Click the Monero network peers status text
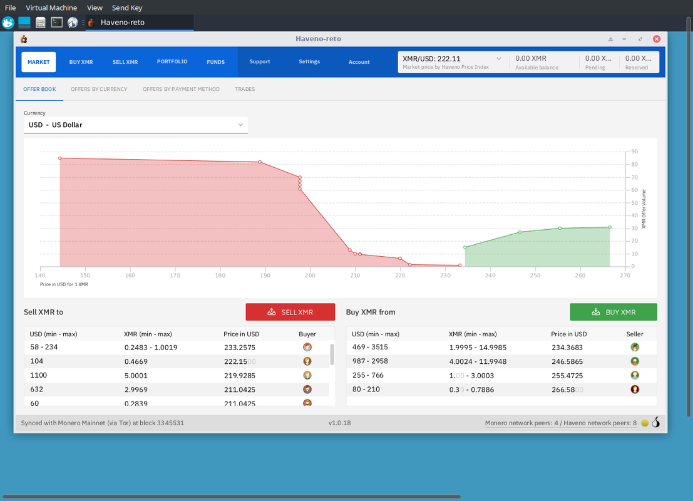This screenshot has height=501, width=693. 560,423
